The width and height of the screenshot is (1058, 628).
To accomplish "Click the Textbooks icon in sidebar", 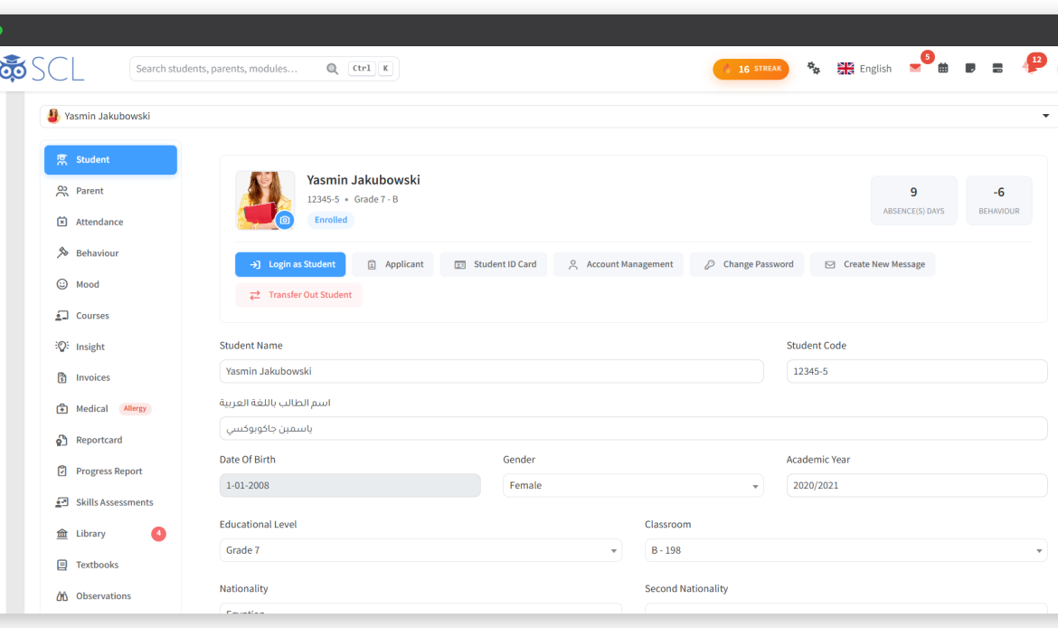I will pos(62,565).
